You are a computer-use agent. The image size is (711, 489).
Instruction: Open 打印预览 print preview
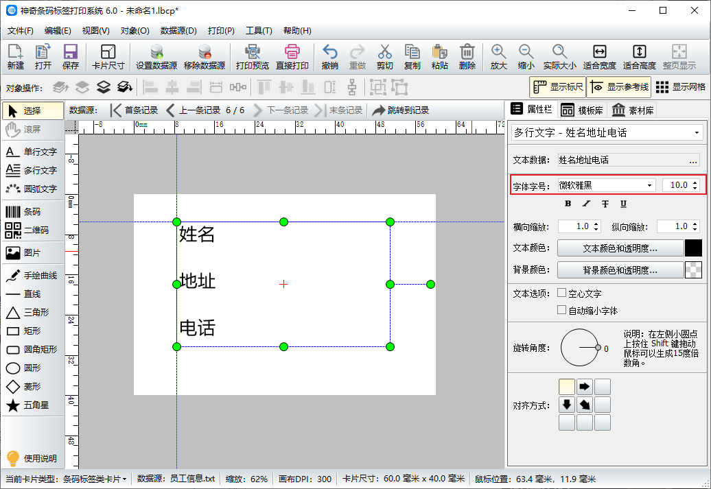pos(253,57)
